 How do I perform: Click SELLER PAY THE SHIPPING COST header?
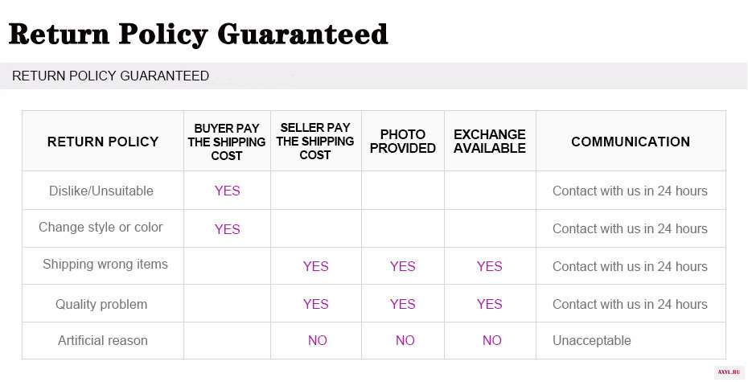point(315,142)
